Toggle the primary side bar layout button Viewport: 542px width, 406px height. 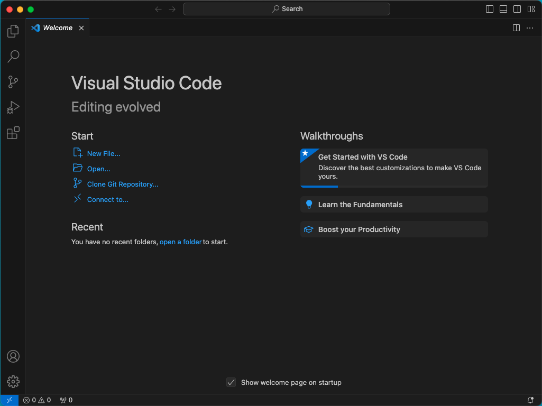[490, 9]
